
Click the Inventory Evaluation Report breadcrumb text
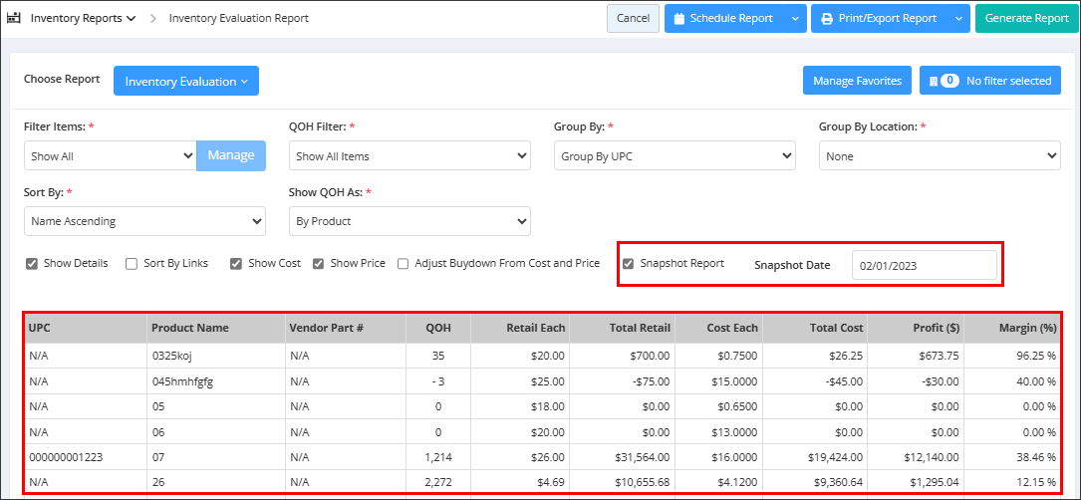pyautogui.click(x=238, y=18)
